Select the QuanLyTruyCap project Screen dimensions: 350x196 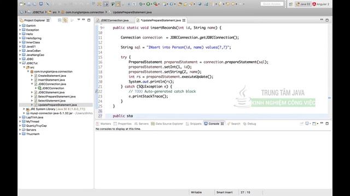click(x=37, y=126)
